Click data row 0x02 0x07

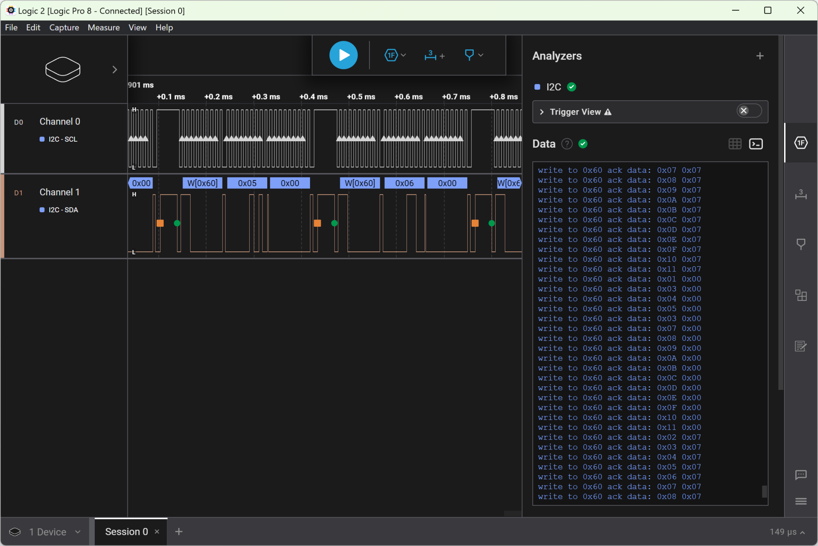coord(619,437)
